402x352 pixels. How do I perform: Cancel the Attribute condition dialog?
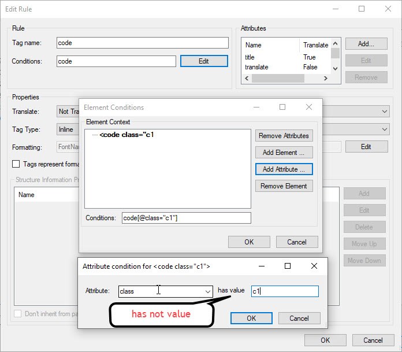299,318
